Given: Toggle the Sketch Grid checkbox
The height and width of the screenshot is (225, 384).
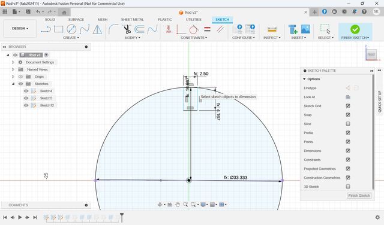Looking at the screenshot, I should click(348, 106).
